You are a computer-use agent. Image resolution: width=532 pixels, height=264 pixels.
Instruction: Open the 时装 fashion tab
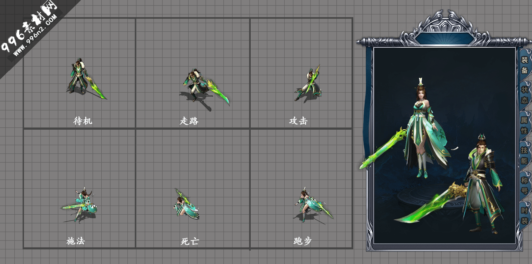click(x=524, y=215)
